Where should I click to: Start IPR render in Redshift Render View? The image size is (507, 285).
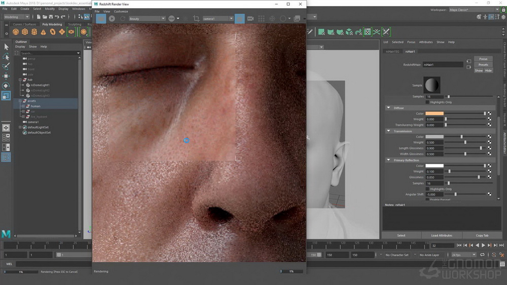tap(112, 19)
